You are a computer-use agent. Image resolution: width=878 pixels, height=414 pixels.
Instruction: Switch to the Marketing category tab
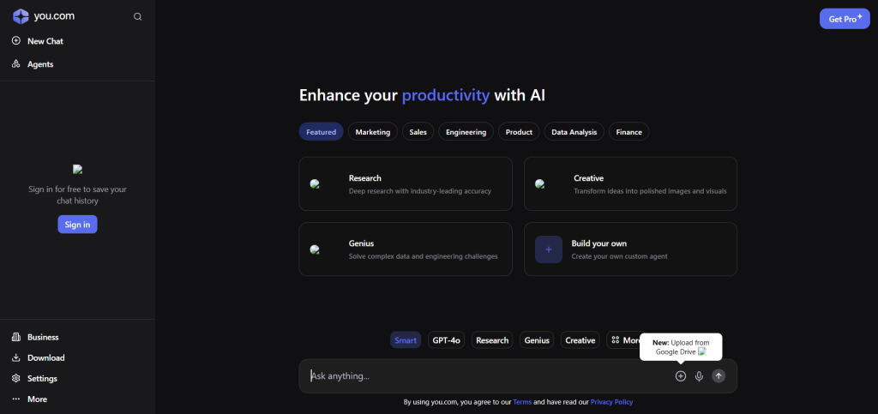[x=373, y=132]
